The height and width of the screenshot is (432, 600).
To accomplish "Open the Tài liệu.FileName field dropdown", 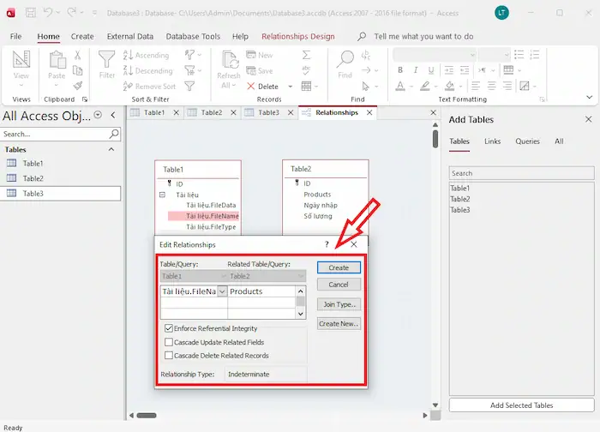I will (223, 291).
